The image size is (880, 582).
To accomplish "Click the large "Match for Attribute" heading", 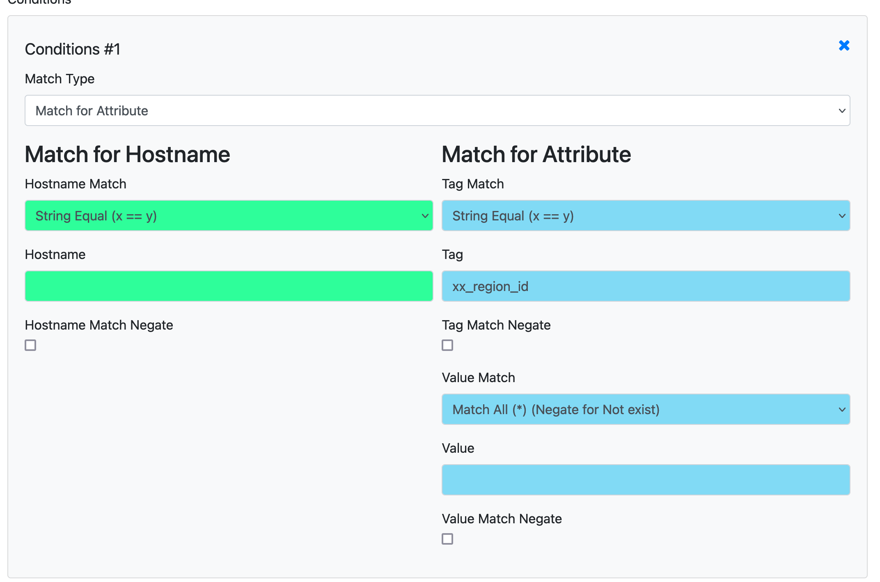I will pyautogui.click(x=536, y=154).
